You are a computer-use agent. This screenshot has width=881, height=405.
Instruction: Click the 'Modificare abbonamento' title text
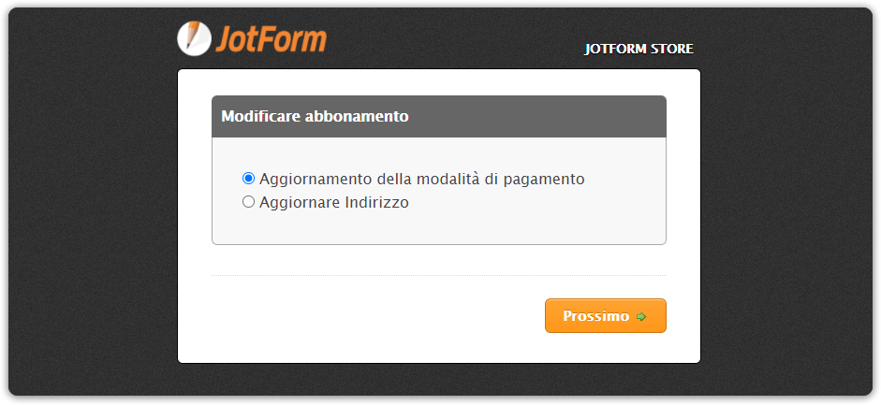click(x=315, y=117)
